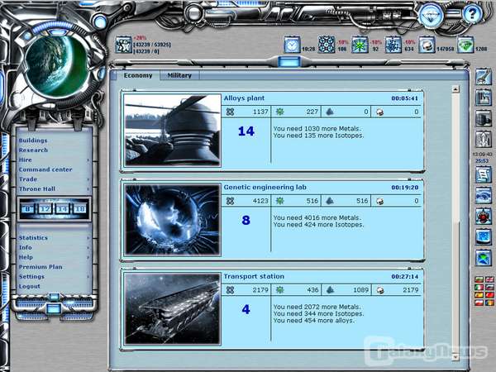
Task: Expand the Help submenu arrow
Action: pyautogui.click(x=88, y=257)
